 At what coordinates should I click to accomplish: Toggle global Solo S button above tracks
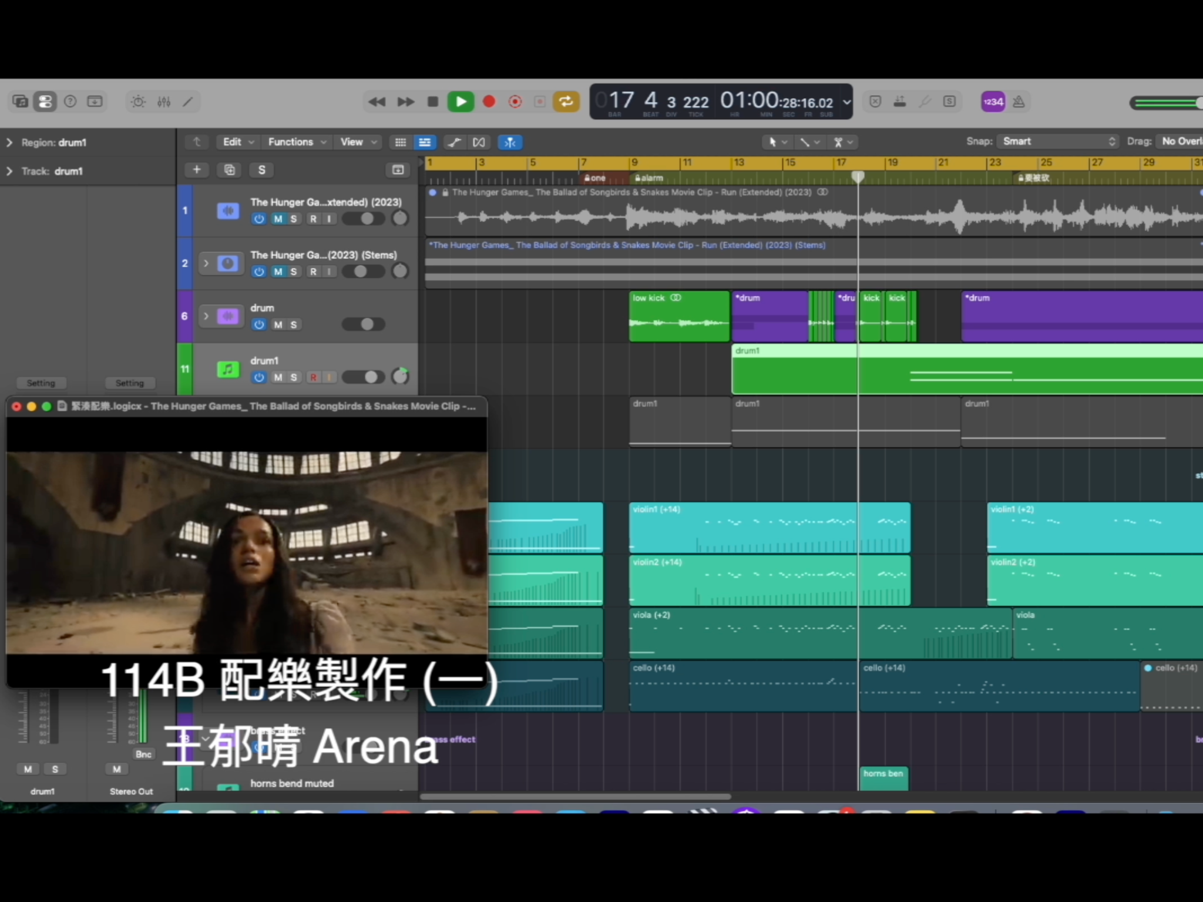262,170
